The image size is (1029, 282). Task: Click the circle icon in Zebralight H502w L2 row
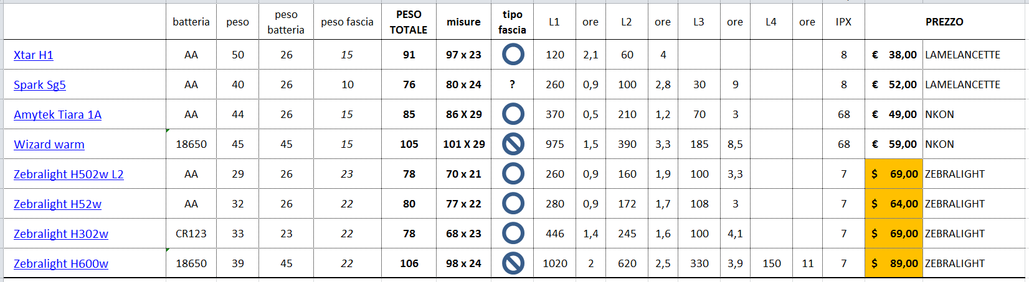coord(513,174)
